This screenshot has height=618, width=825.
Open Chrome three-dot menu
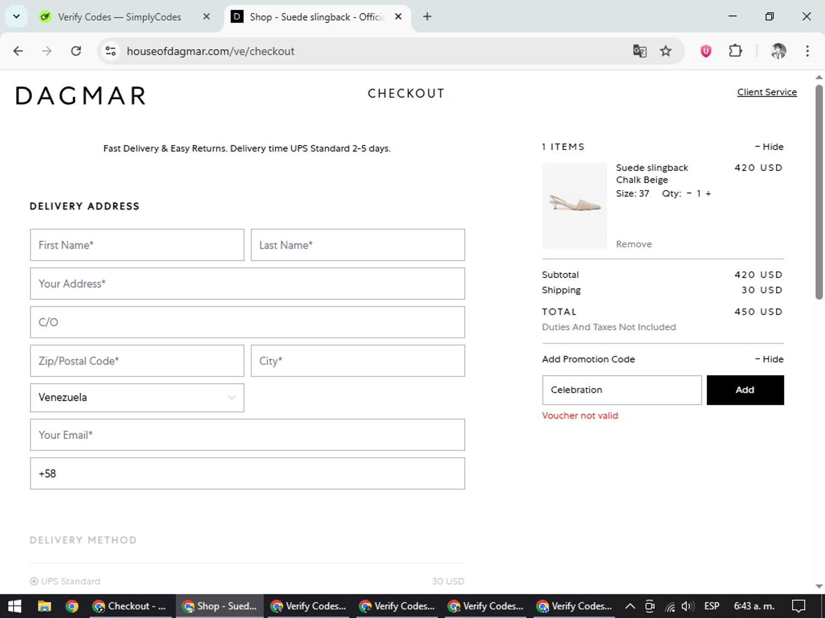(x=807, y=51)
